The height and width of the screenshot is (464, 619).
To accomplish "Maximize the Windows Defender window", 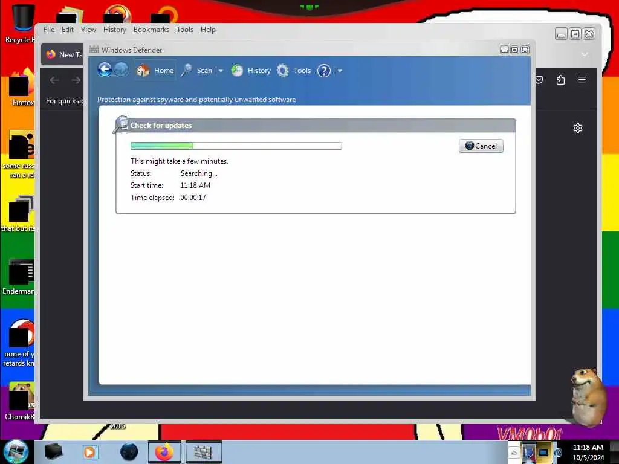I will tap(514, 50).
